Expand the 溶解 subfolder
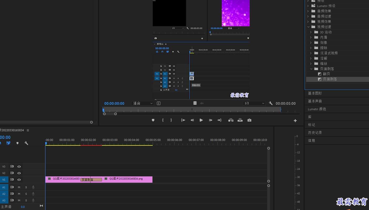Viewport: 369px width, 210px height. point(311,58)
